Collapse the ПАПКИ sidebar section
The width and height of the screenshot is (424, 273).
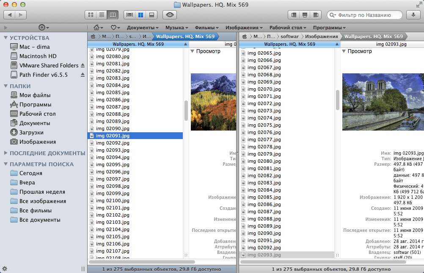[x=6, y=86]
